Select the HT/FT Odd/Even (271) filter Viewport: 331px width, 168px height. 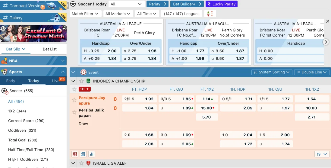(x=28, y=159)
